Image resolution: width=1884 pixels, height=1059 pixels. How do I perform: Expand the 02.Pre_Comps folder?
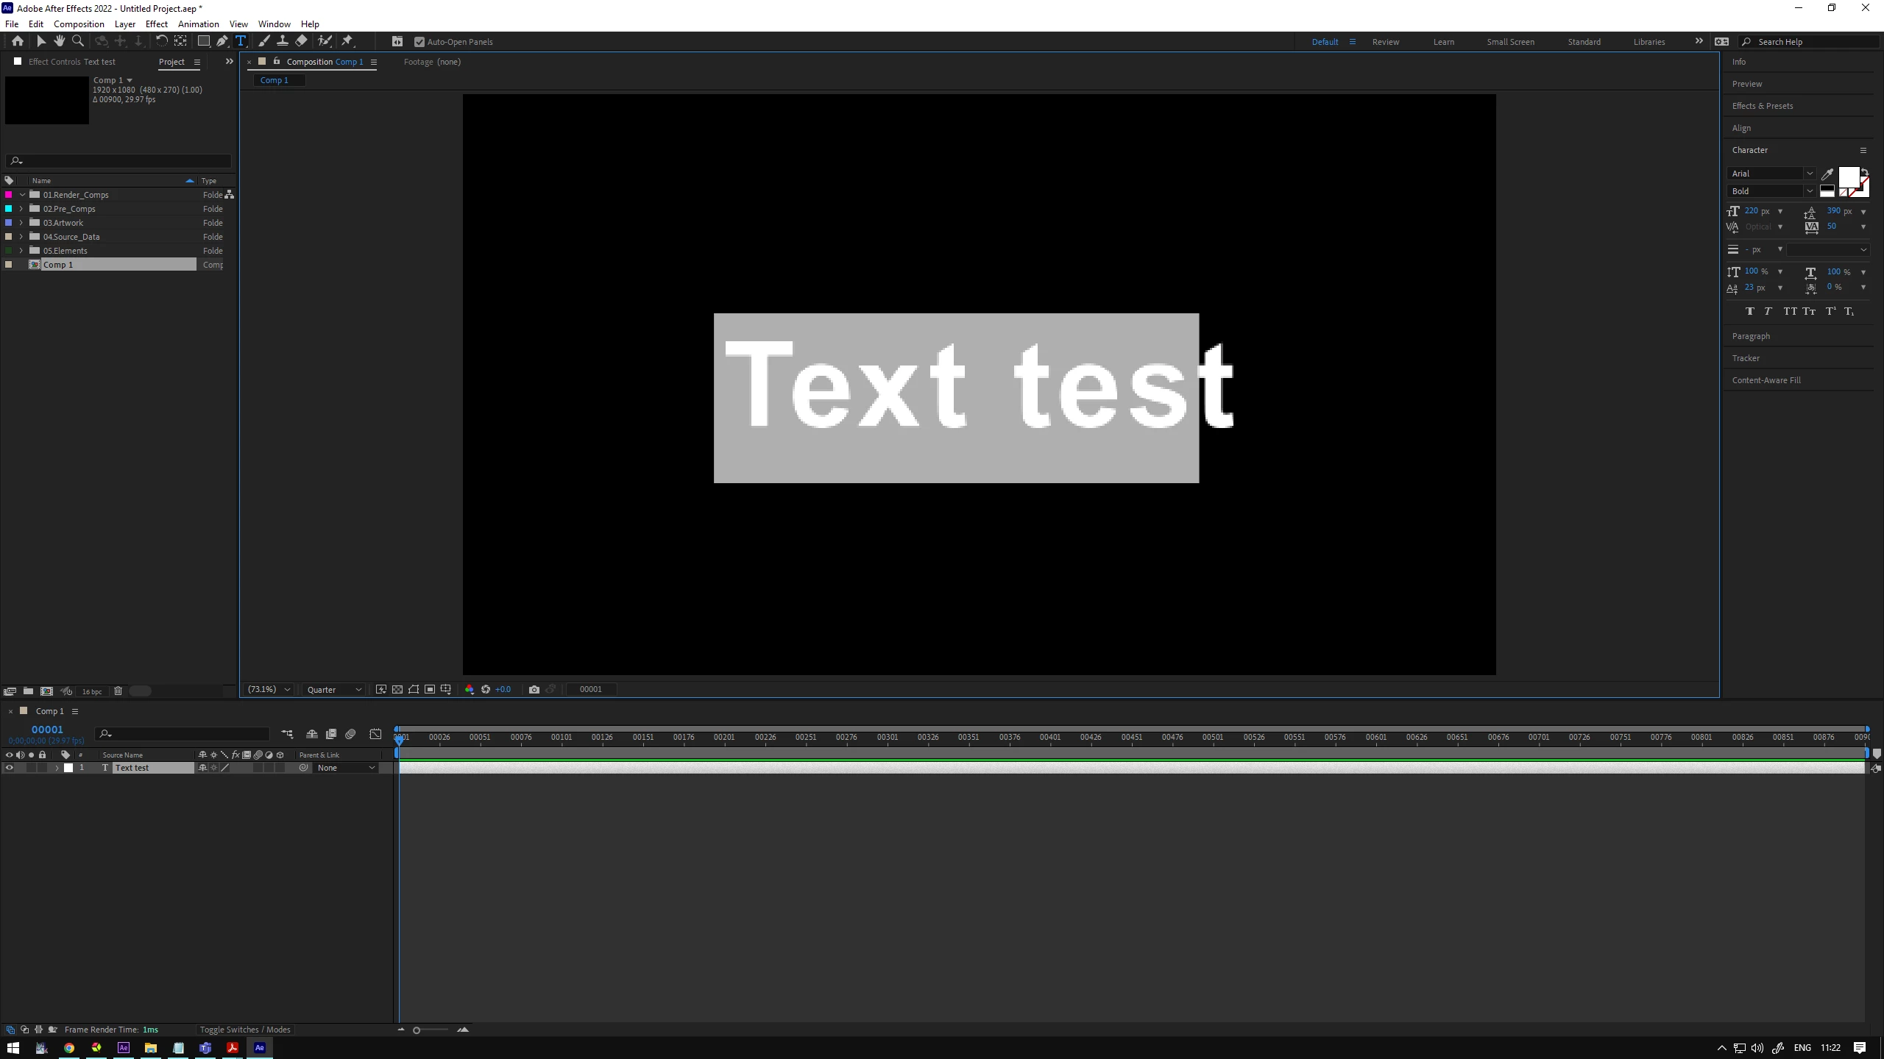[21, 209]
